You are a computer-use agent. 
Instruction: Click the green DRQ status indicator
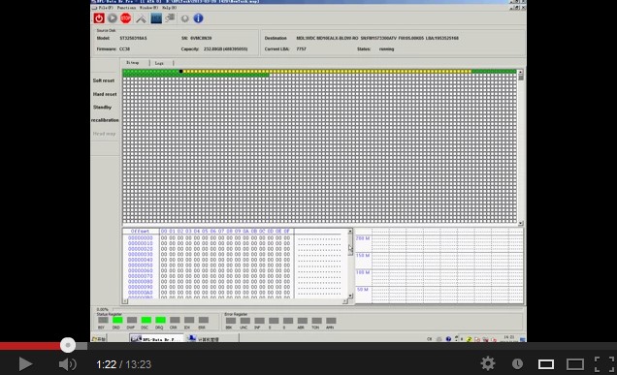[160, 321]
